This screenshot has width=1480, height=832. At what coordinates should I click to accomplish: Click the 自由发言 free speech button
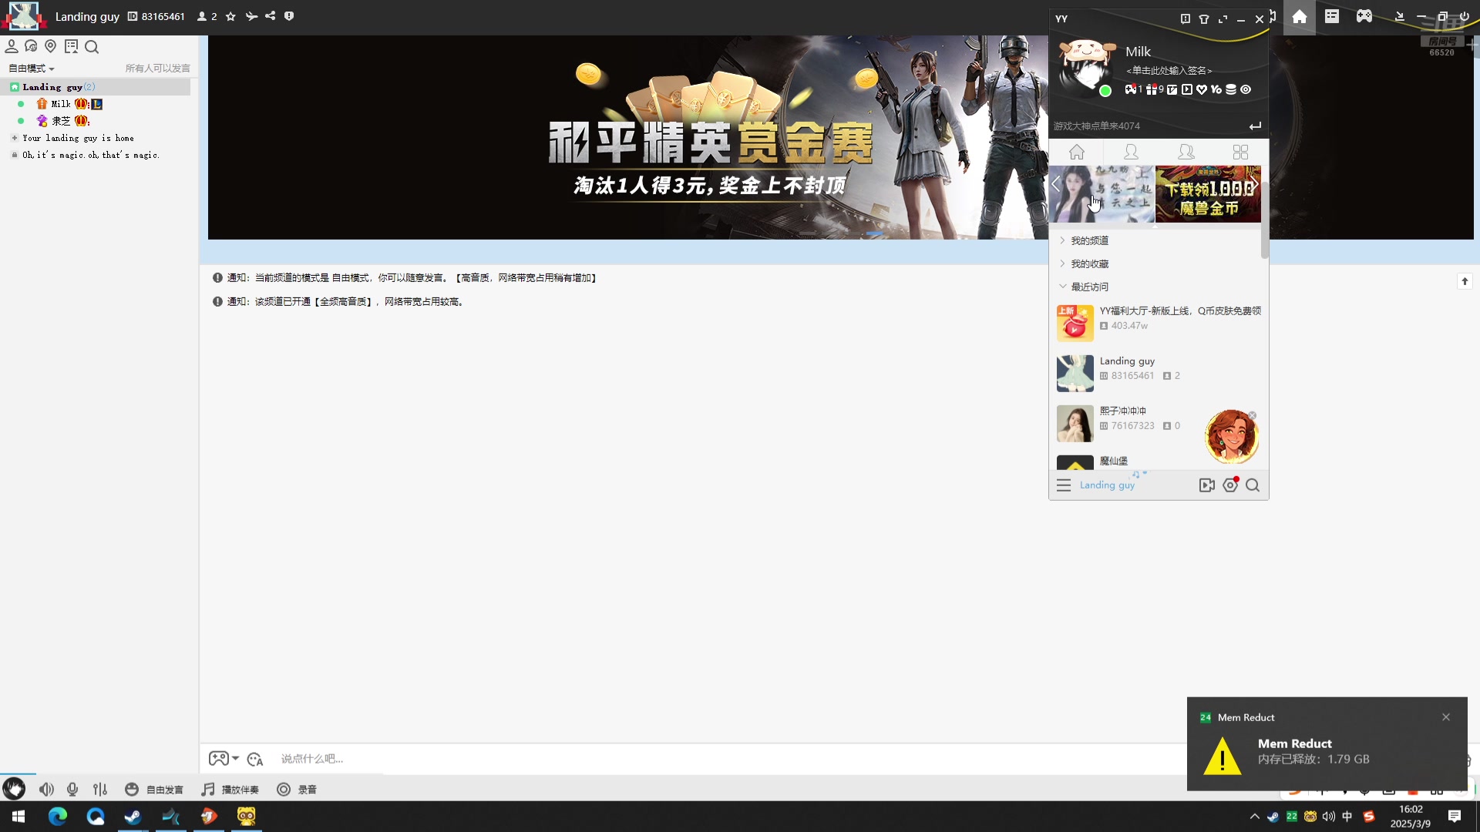tap(154, 790)
